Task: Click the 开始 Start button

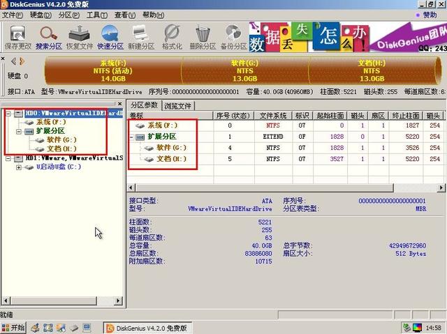Action: (x=13, y=328)
